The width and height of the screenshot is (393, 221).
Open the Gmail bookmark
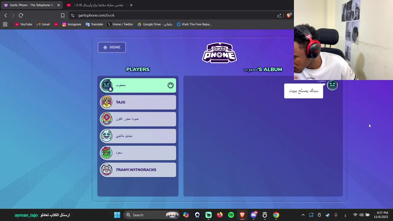click(43, 24)
